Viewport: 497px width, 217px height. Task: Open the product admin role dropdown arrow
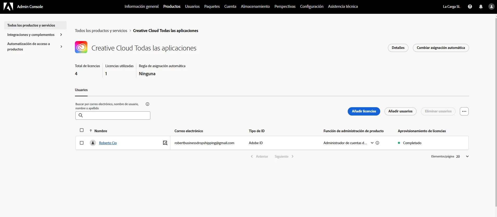point(372,143)
